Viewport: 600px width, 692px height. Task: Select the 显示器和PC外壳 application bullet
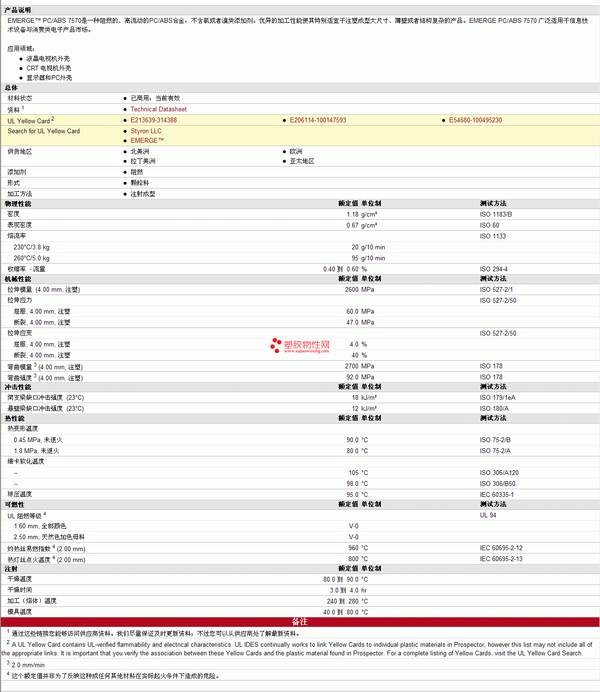(x=49, y=78)
